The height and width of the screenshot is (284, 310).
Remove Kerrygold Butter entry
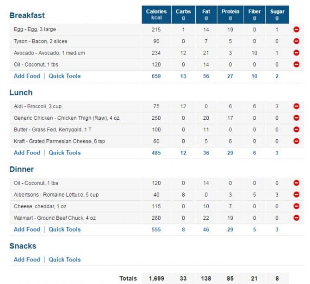(296, 130)
